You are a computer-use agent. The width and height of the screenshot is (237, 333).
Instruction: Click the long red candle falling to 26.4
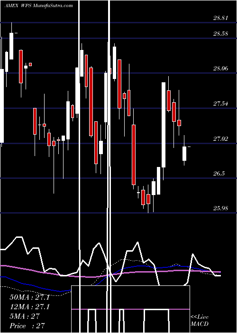point(134,155)
